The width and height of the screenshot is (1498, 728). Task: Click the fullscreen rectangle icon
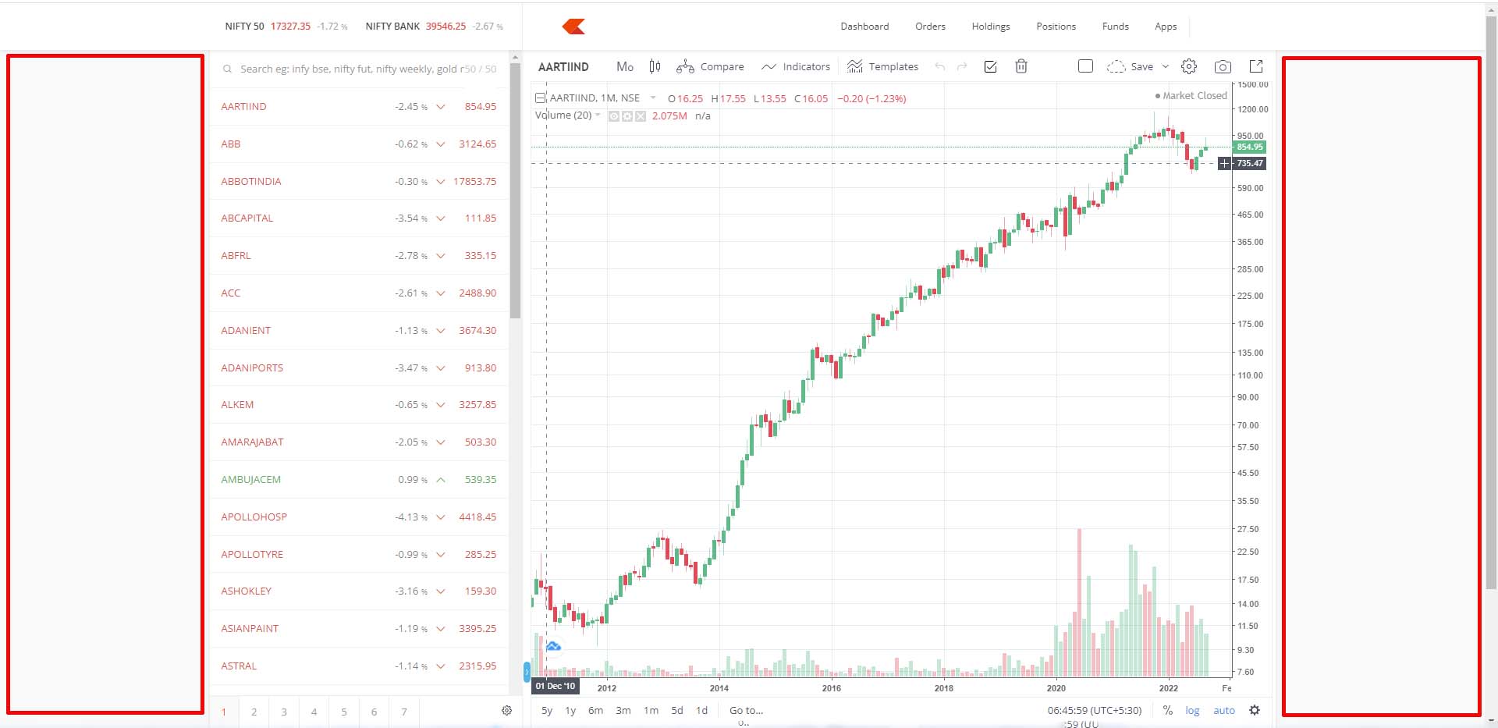1085,66
